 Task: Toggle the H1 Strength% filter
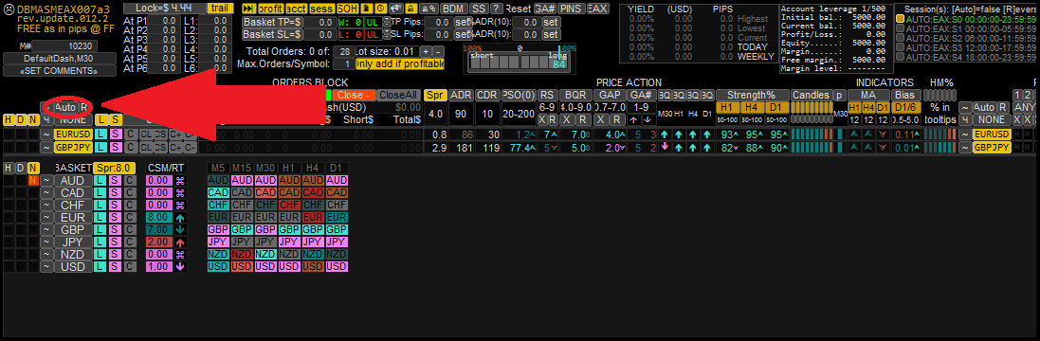pos(728,107)
